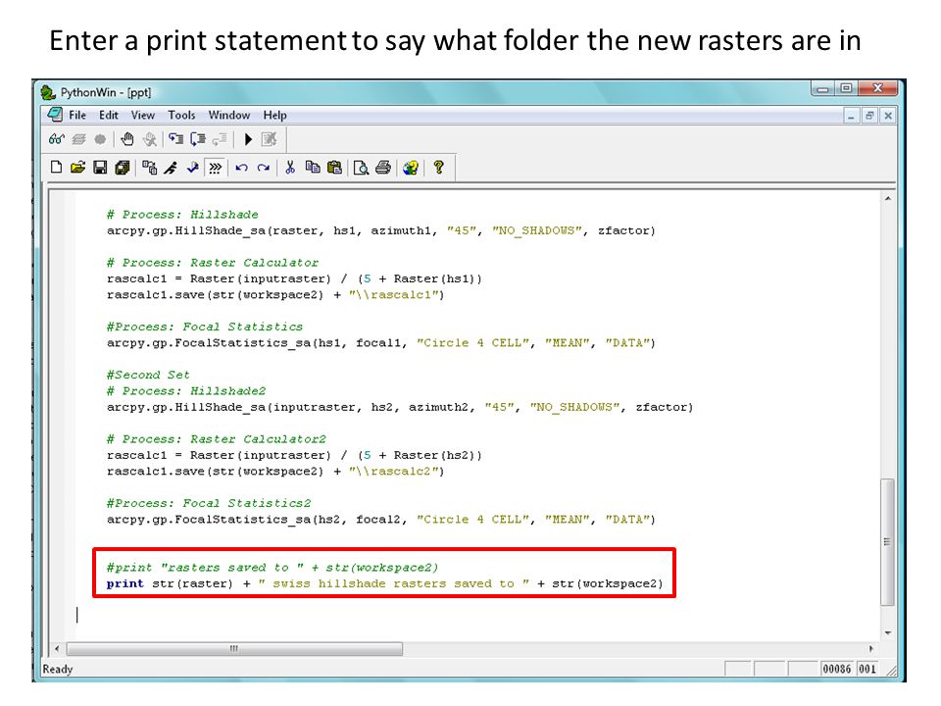Cut selection with the scissors icon
Viewport: 941px width, 706px height.
(290, 168)
